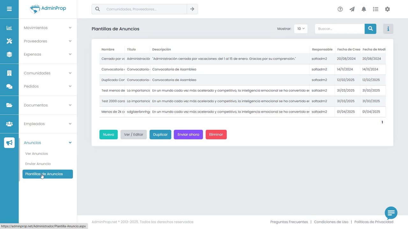The image size is (408, 229).
Task: Open the Mostrar rows-per-page dropdown
Action: click(301, 29)
